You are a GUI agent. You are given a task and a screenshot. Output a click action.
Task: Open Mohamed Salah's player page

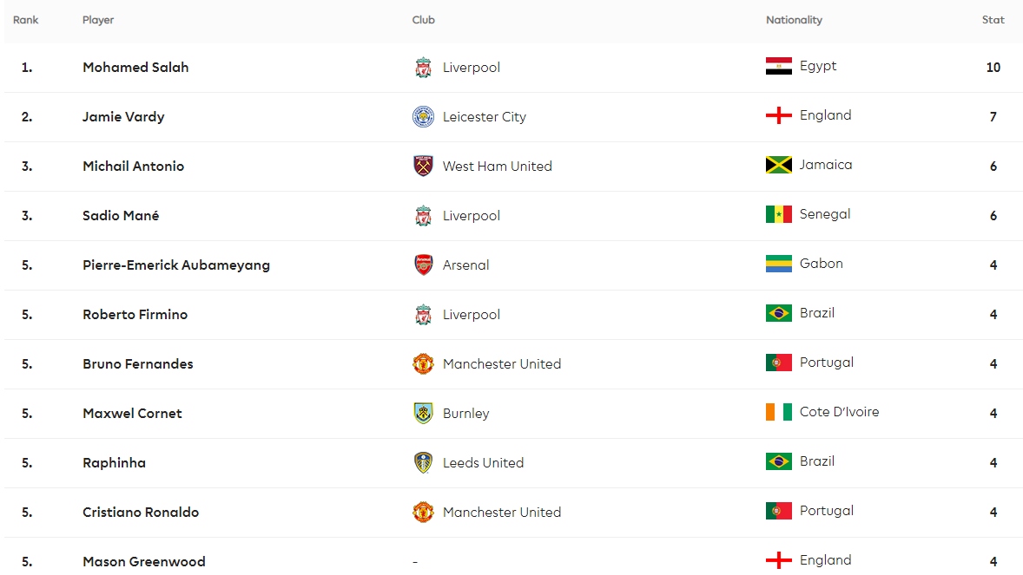tap(135, 67)
